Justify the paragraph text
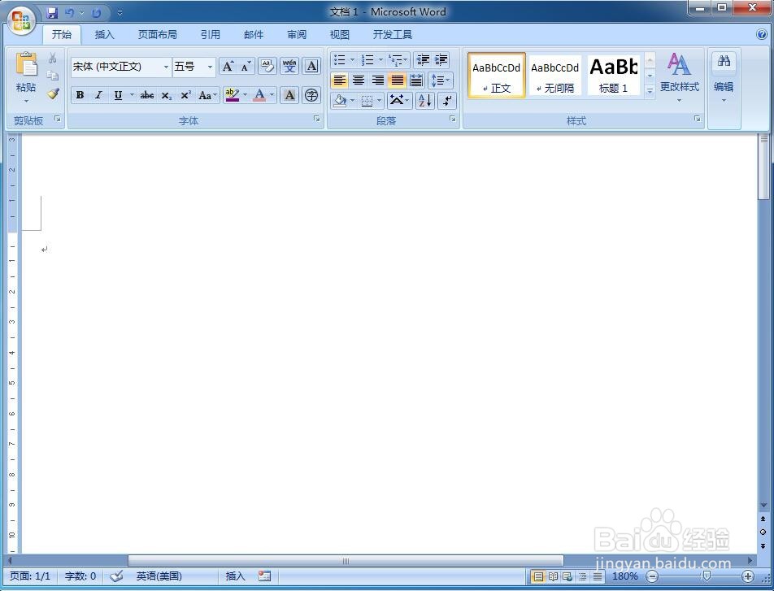 tap(397, 80)
